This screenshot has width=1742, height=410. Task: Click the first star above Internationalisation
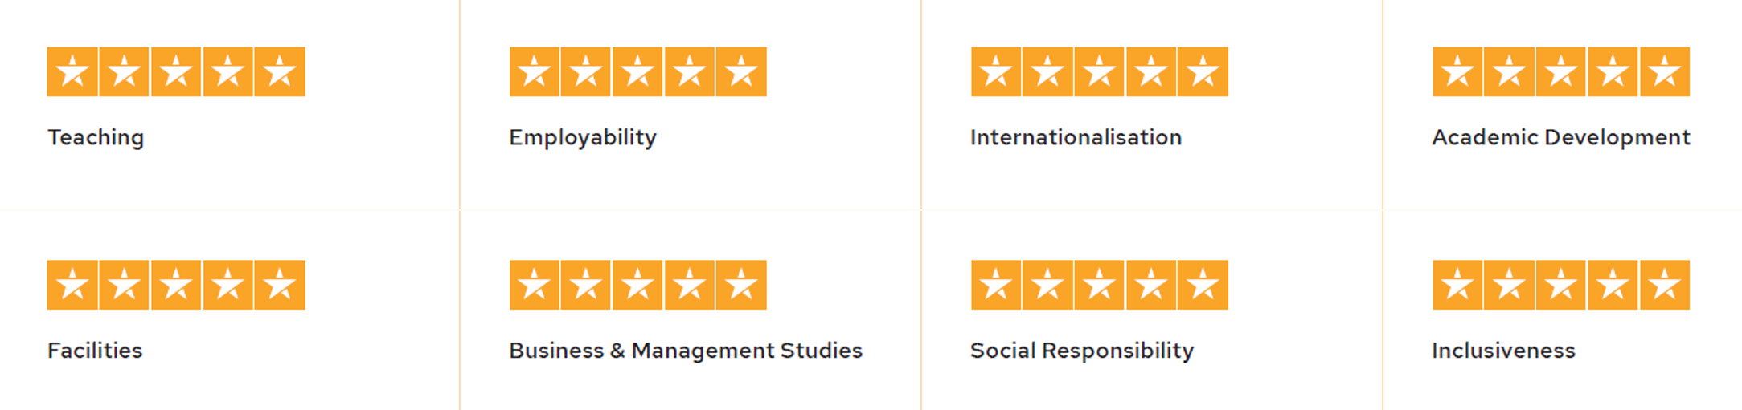coord(996,71)
